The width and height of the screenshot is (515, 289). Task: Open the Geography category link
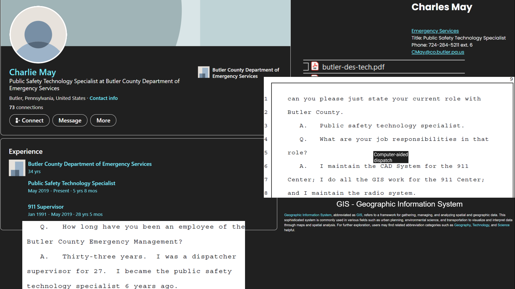[462, 225]
